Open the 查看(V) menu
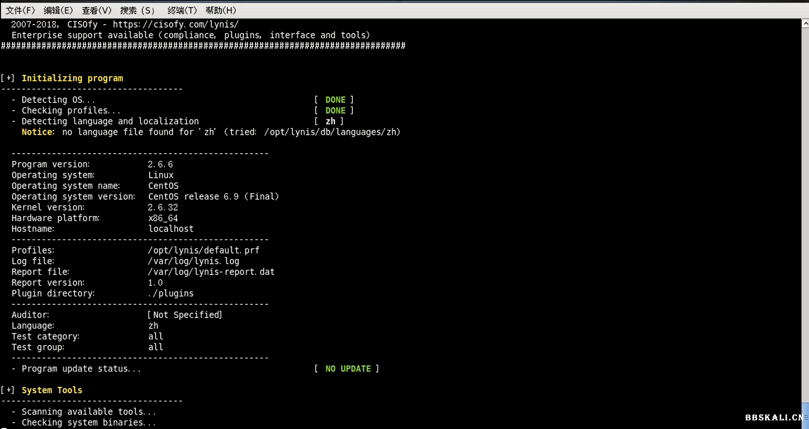This screenshot has width=809, height=429. (96, 10)
